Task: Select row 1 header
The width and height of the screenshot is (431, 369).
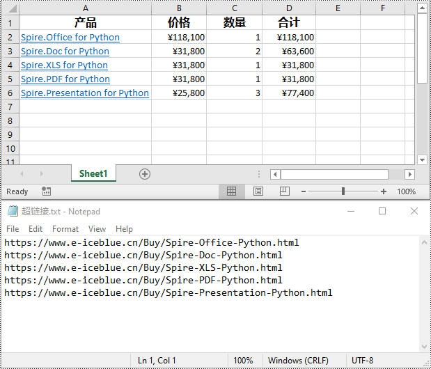Action: tap(10, 22)
